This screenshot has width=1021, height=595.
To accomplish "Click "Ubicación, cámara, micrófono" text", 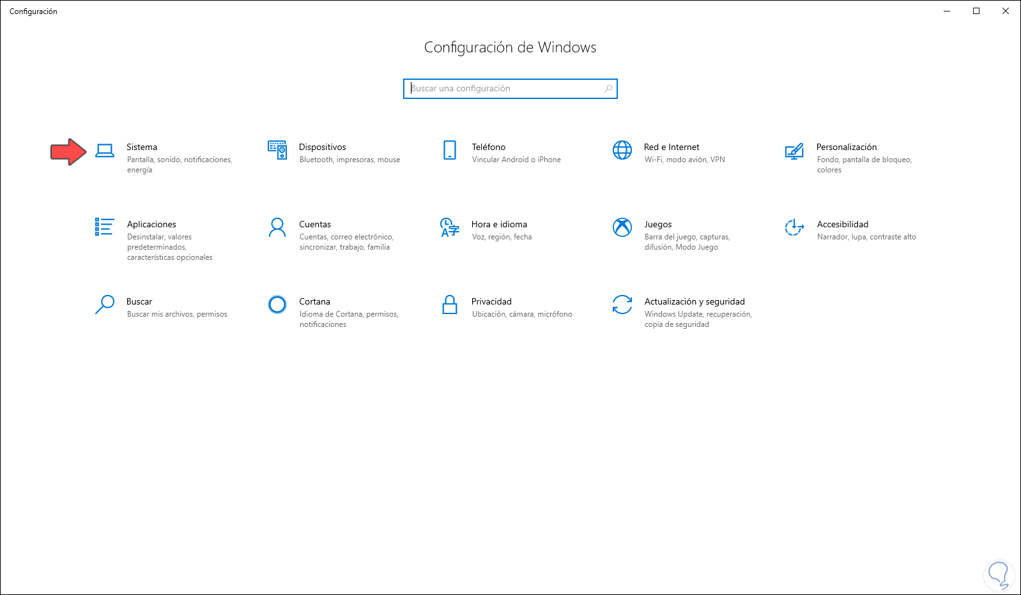I will click(x=522, y=314).
